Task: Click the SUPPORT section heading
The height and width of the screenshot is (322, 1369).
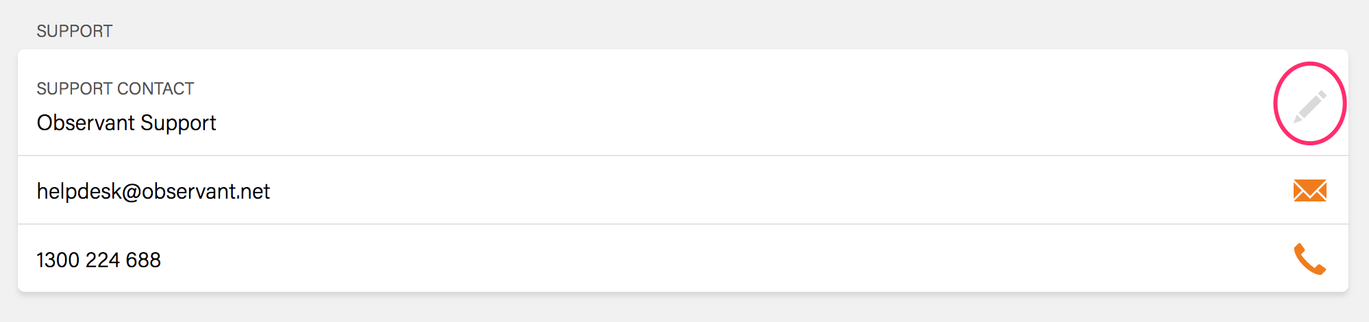Action: point(74,31)
